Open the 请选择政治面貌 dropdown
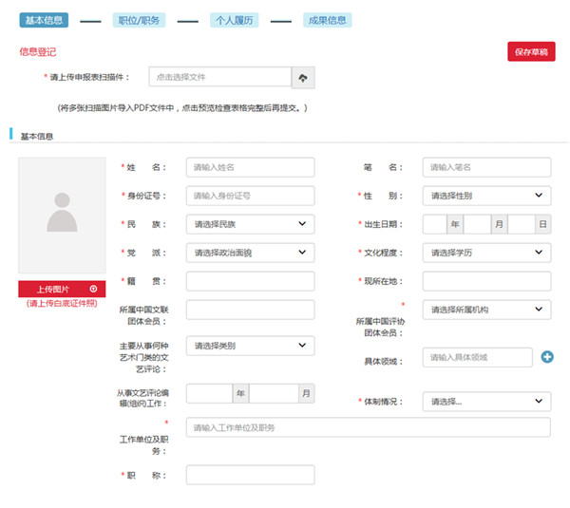This screenshot has height=508, width=570. [250, 253]
